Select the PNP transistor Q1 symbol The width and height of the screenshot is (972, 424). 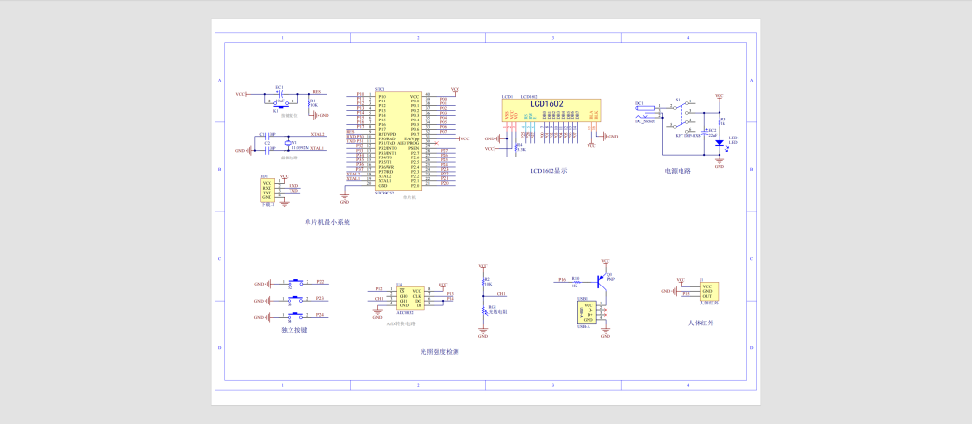[601, 280]
